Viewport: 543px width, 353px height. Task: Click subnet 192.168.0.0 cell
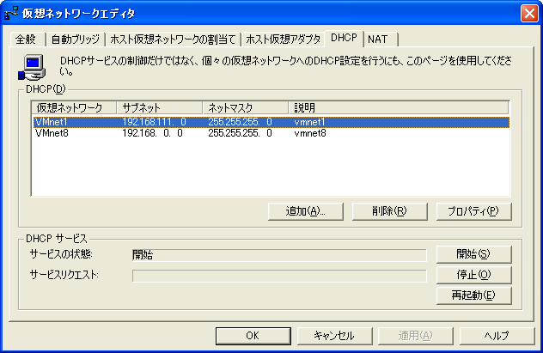click(152, 133)
